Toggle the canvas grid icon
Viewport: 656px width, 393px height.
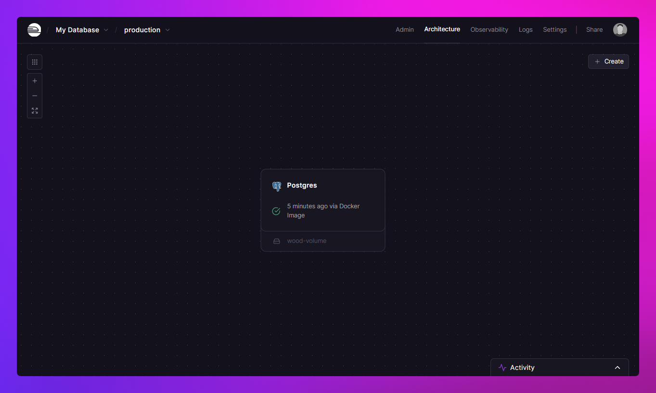click(35, 62)
